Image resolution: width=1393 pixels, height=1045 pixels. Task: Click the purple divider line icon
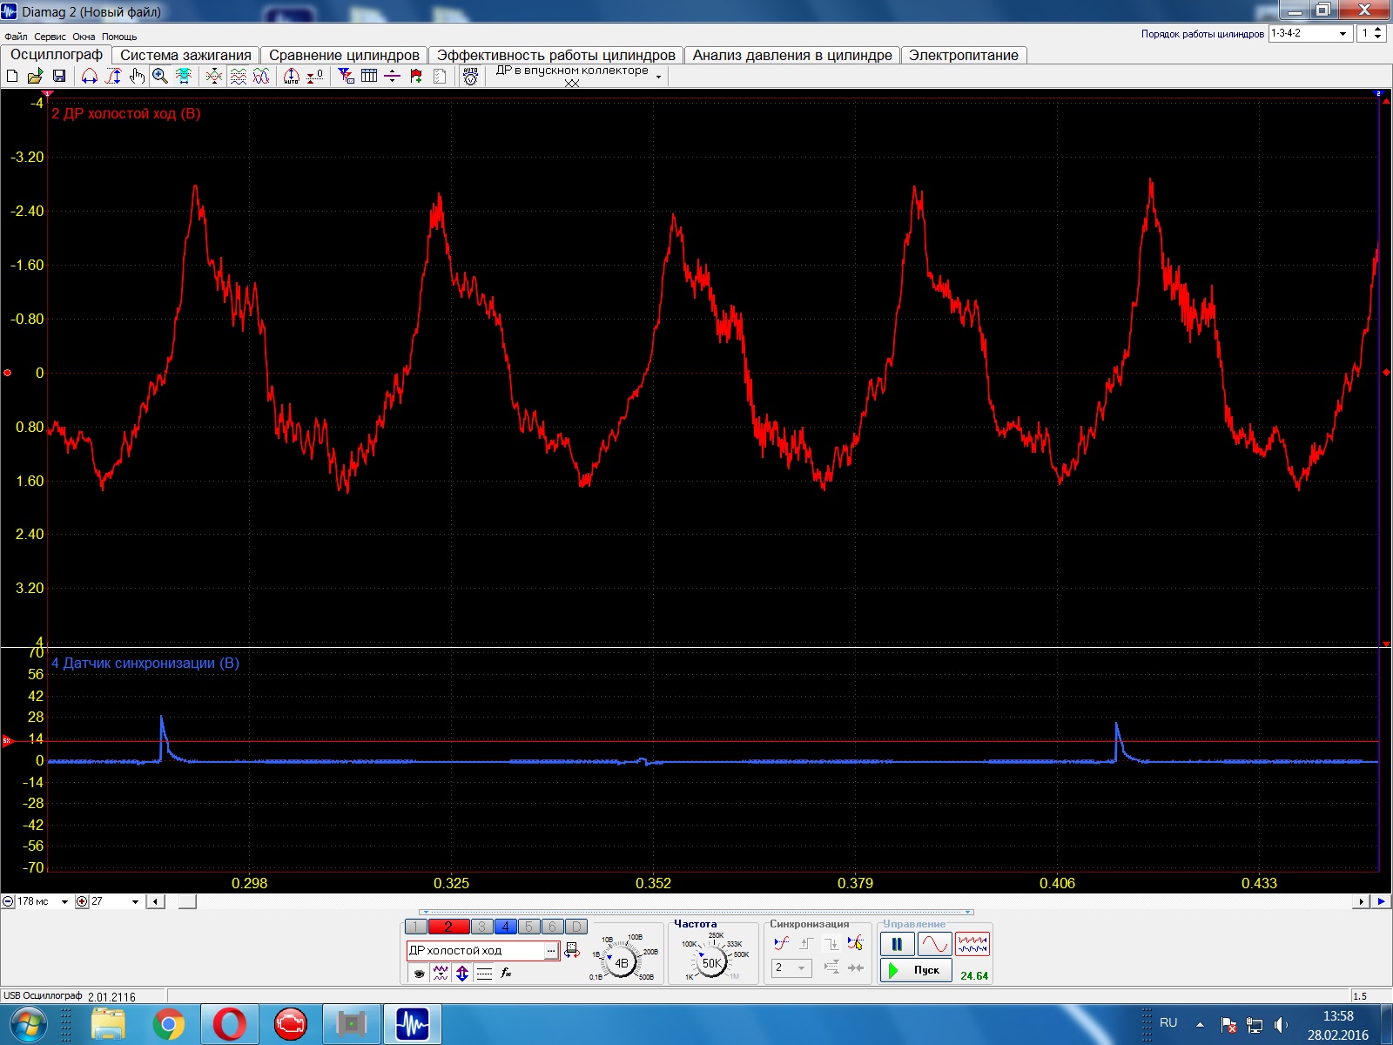click(x=393, y=77)
